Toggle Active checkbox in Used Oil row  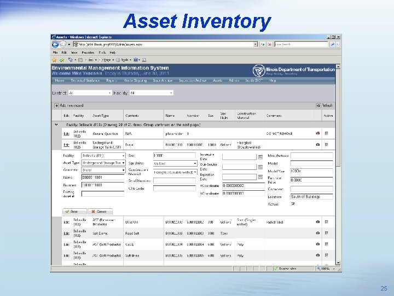pyautogui.click(x=326, y=222)
